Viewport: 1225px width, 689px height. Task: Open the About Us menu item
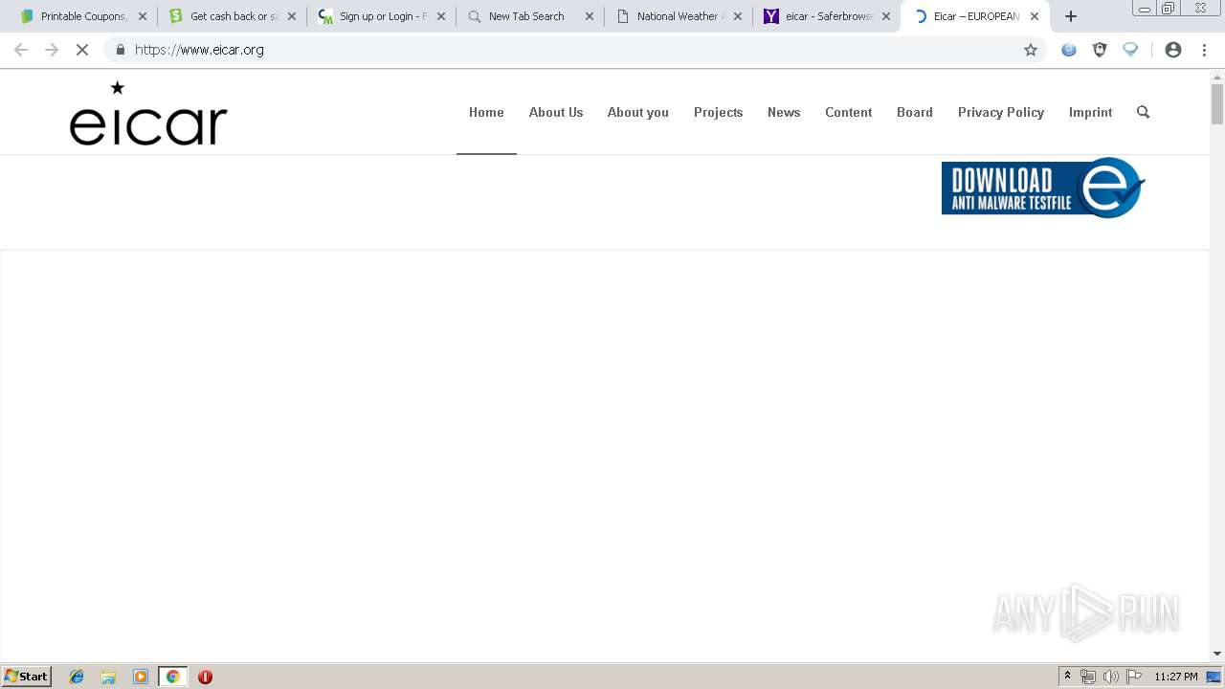tap(556, 112)
